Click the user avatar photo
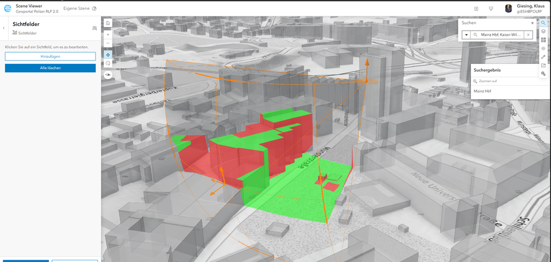 pyautogui.click(x=509, y=8)
